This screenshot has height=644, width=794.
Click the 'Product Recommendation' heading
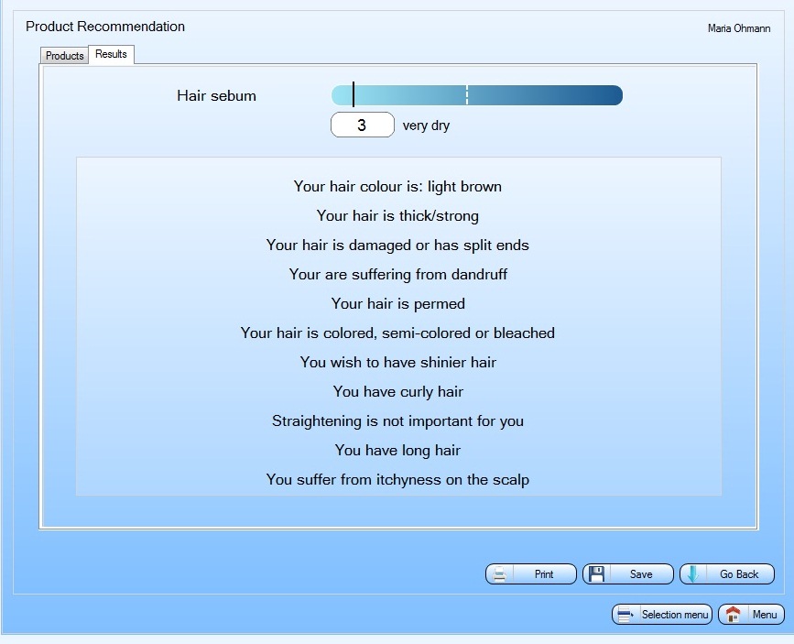click(x=105, y=27)
